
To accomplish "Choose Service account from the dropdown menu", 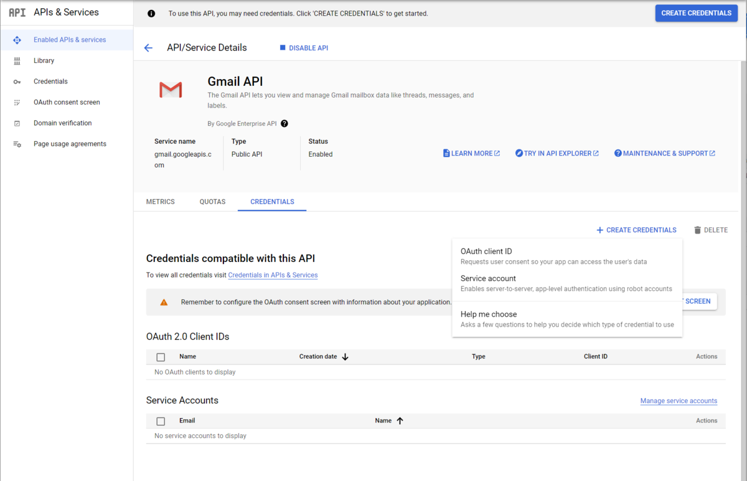I will [x=567, y=283].
